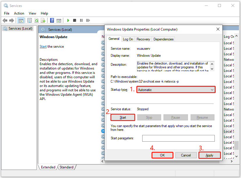Click Apply to save the service settings
241x178 pixels.
pos(210,155)
